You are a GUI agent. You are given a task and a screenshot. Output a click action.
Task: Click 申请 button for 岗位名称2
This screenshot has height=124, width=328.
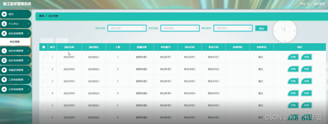tap(307, 69)
